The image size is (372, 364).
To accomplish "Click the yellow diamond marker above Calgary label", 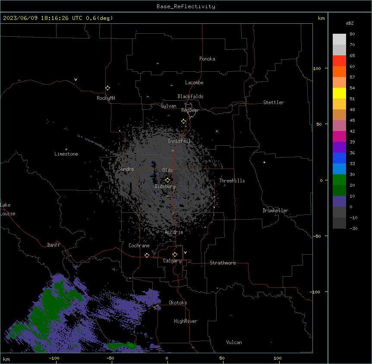I will click(175, 255).
